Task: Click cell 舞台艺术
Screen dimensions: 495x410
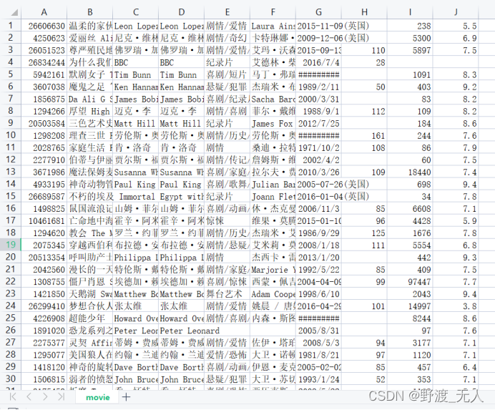Action: [227, 294]
